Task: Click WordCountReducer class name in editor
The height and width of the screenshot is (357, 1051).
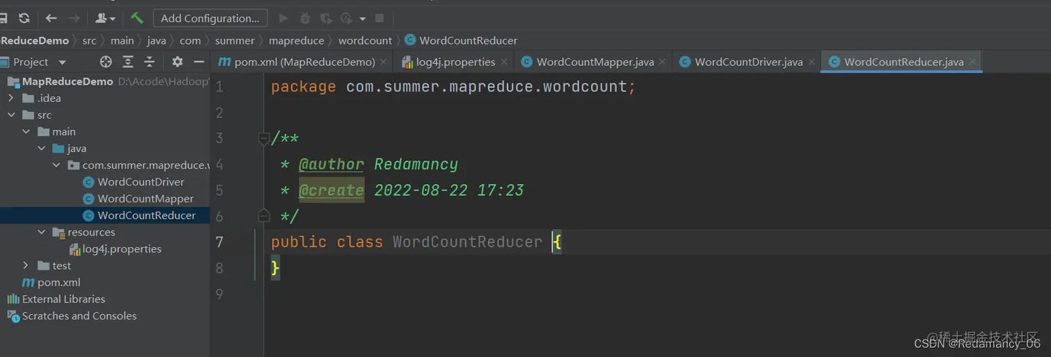Action: coord(467,242)
